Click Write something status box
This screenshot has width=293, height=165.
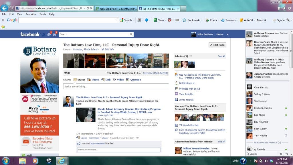coord(116,87)
